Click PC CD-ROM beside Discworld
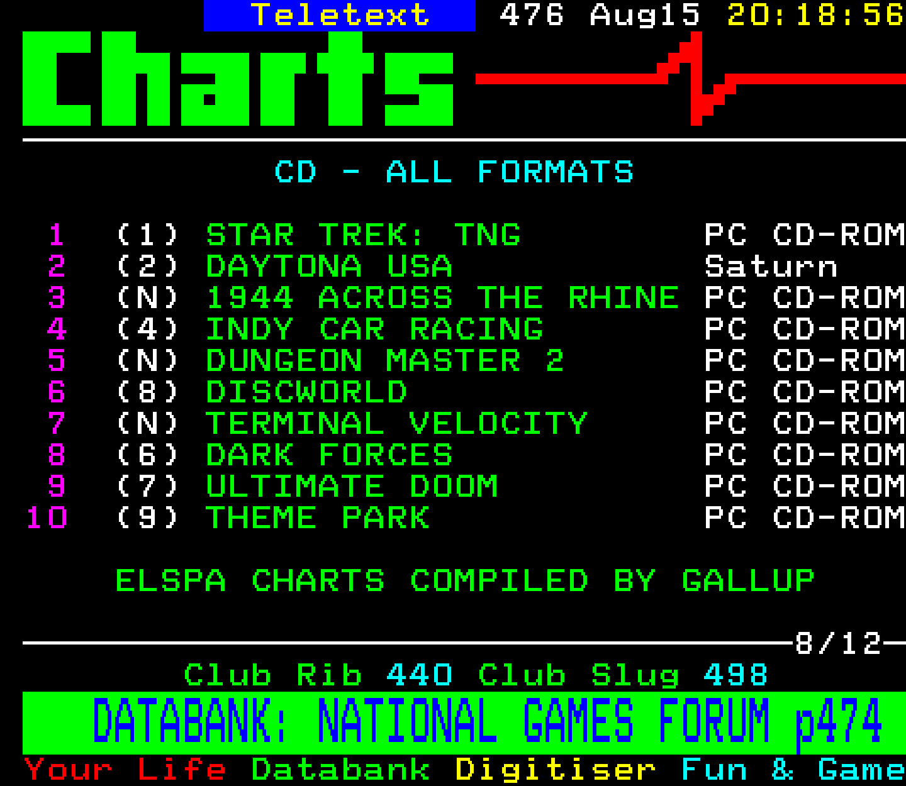 tap(805, 392)
